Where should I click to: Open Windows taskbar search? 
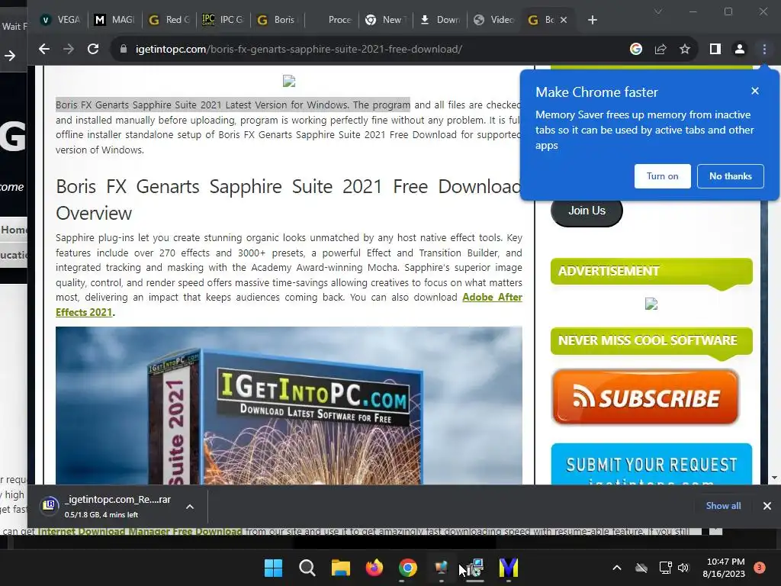307,568
